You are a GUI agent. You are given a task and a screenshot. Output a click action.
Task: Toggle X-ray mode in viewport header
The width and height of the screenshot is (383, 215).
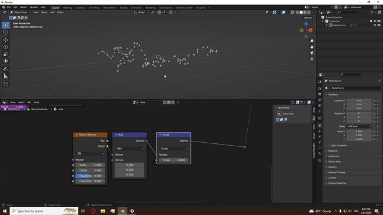tap(293, 13)
